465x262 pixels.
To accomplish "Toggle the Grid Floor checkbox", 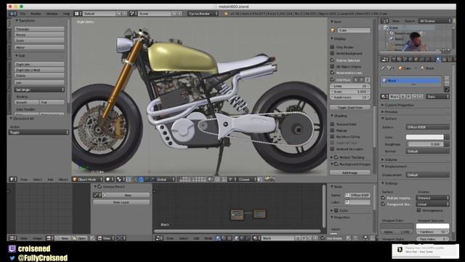I will 333,79.
